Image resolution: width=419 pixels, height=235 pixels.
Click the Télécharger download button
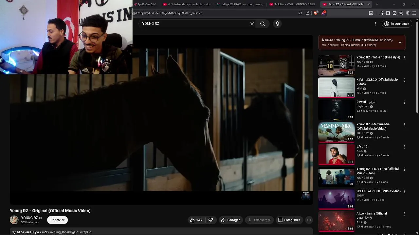click(x=259, y=220)
